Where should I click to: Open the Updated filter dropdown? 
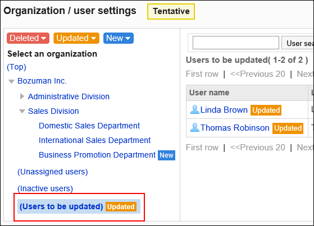coord(76,38)
